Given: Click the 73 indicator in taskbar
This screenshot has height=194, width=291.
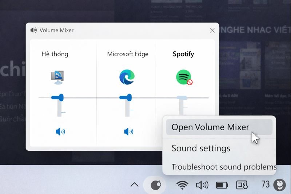Looking at the screenshot, I should coord(266,185).
